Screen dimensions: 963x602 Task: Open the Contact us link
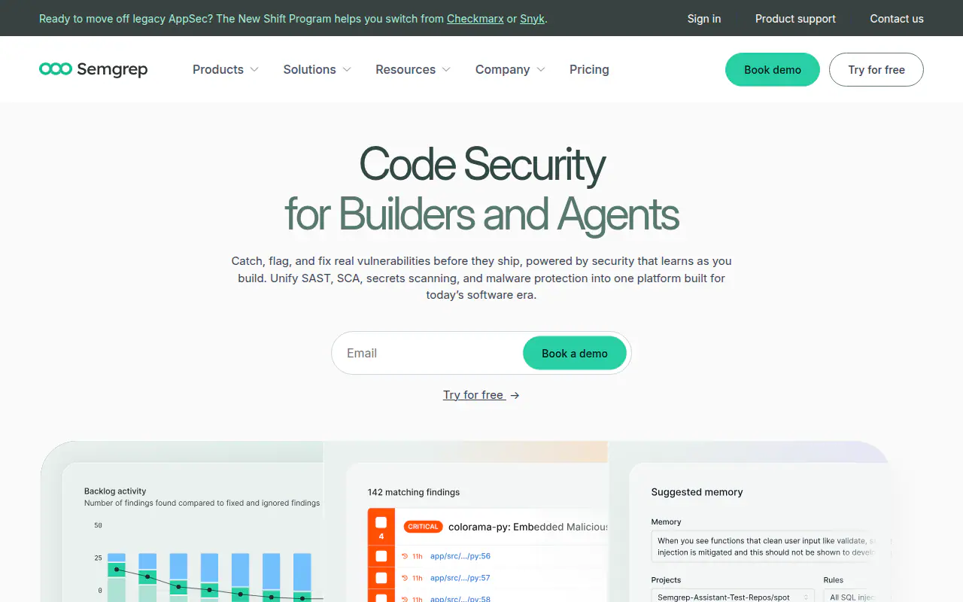[897, 18]
